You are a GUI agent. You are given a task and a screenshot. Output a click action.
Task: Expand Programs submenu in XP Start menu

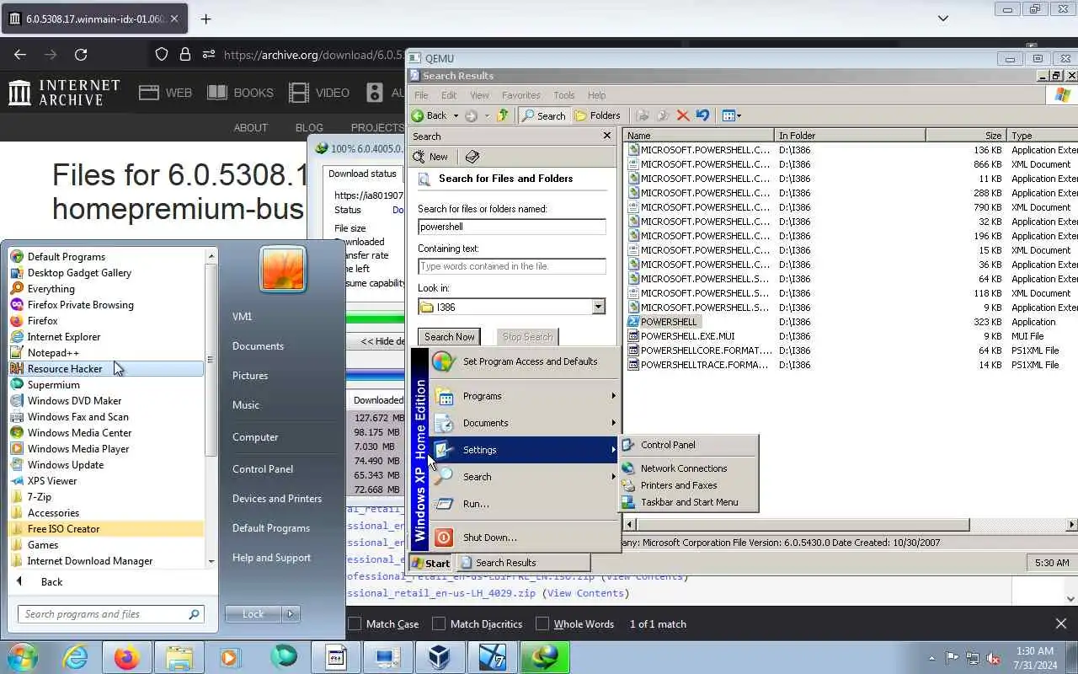click(x=526, y=395)
